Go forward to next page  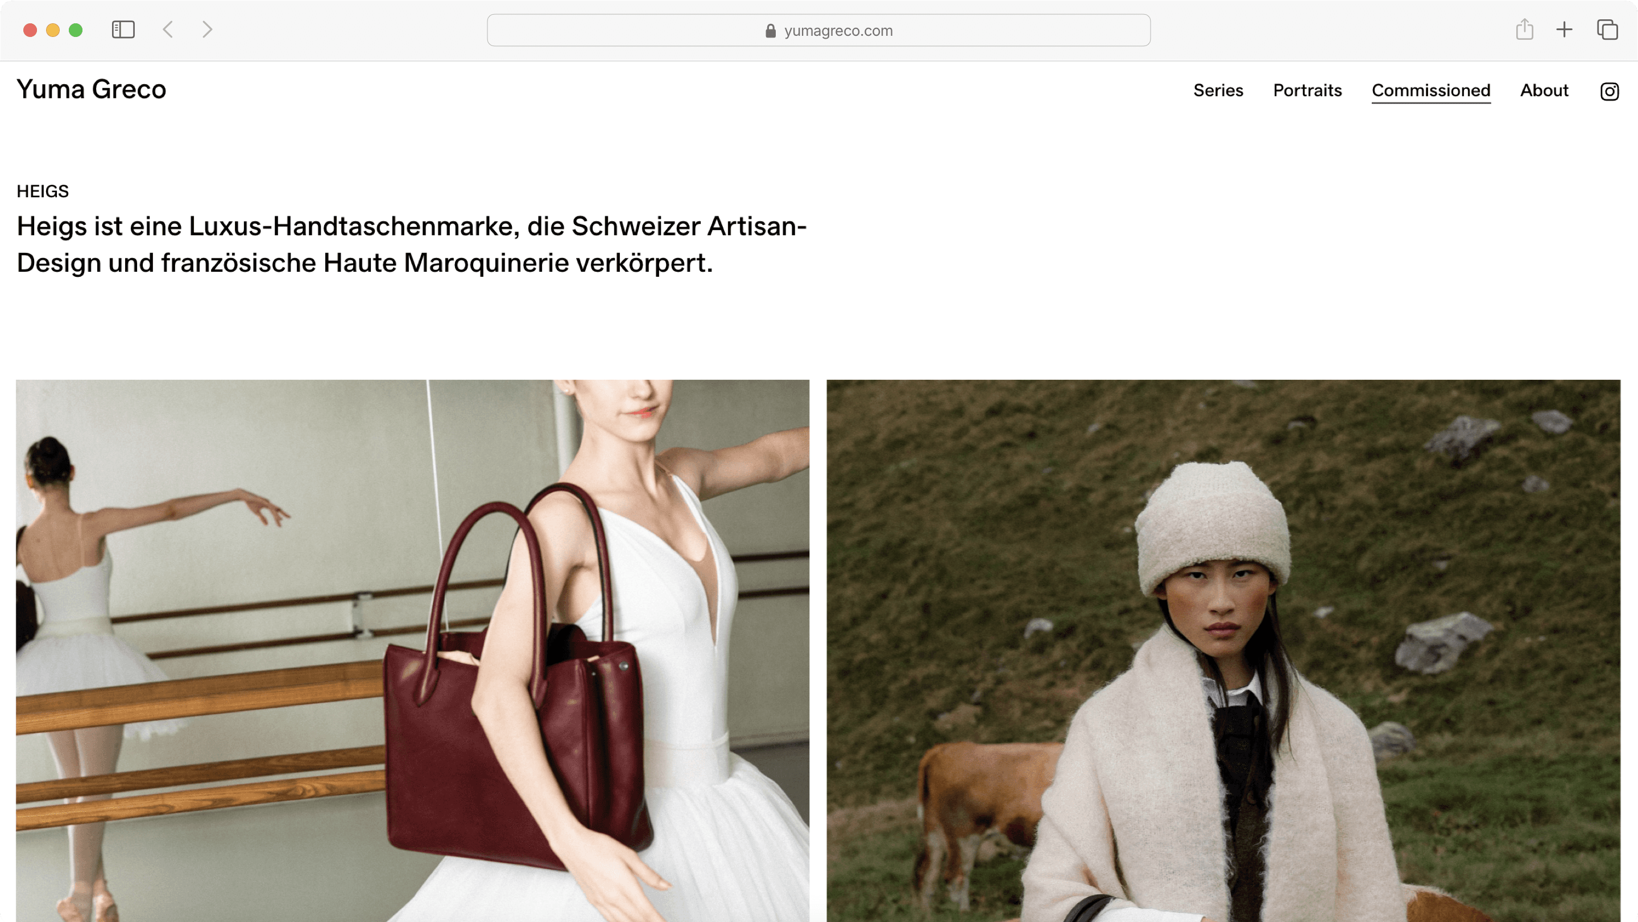pos(207,30)
